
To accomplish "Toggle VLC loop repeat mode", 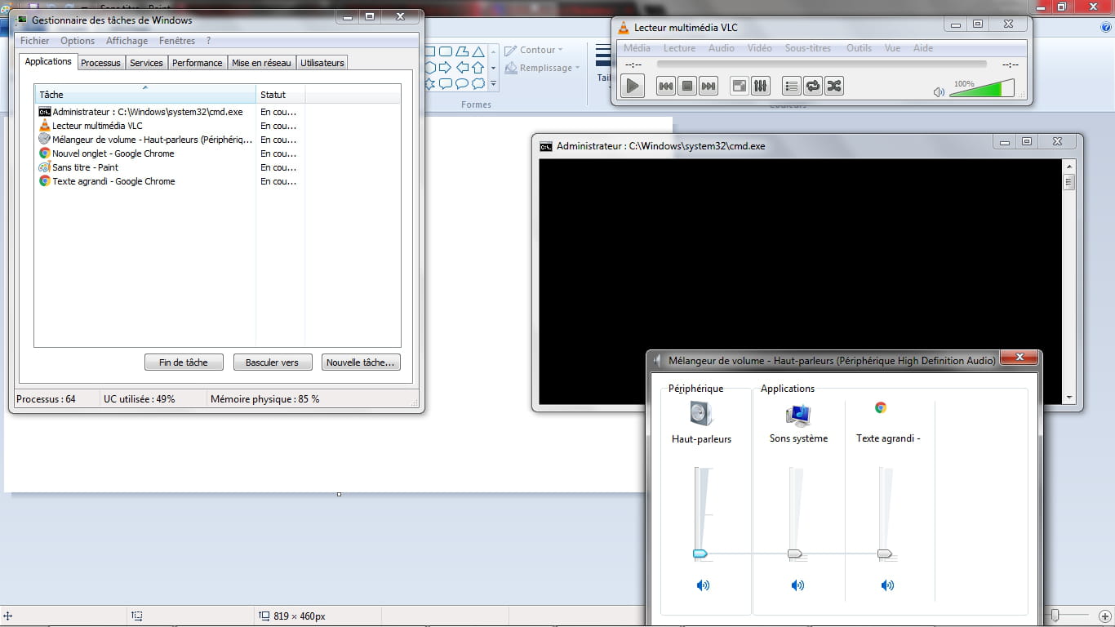I will [x=813, y=86].
